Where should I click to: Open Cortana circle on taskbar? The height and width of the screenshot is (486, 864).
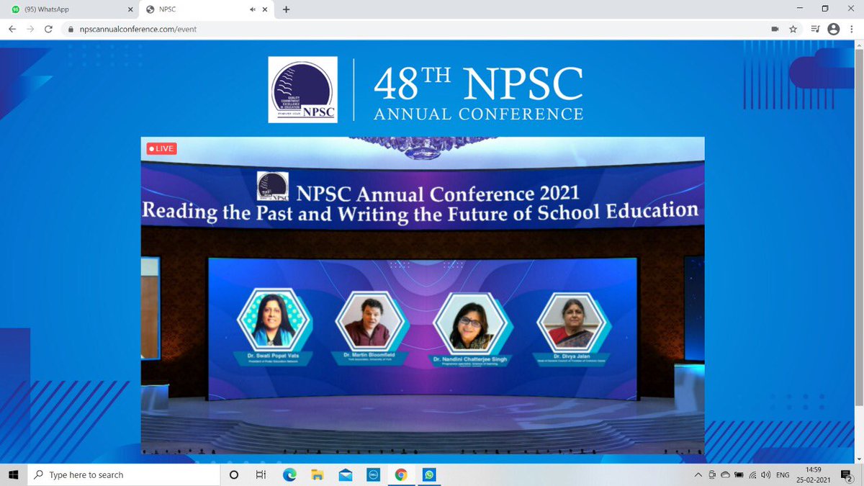coord(233,474)
